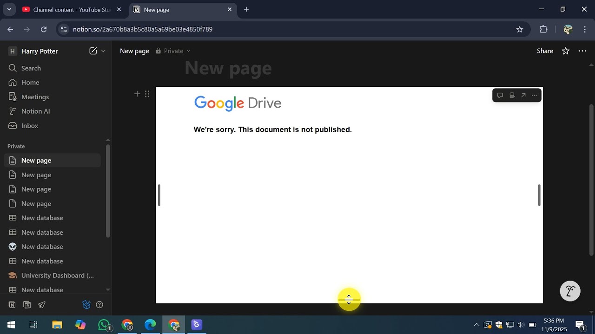Click the notion.so address bar URL
The height and width of the screenshot is (334, 595).
pyautogui.click(x=143, y=29)
